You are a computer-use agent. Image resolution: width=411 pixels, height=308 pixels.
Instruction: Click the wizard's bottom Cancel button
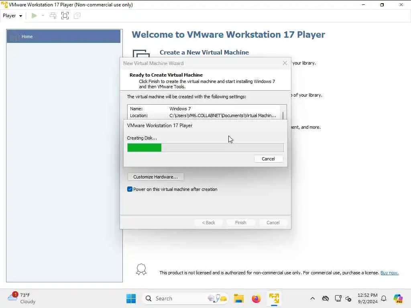tap(273, 222)
